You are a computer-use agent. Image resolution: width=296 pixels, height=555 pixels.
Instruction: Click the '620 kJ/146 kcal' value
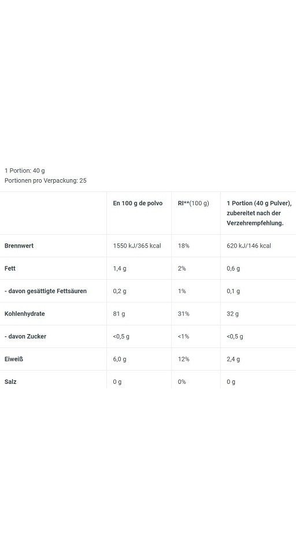coord(249,246)
